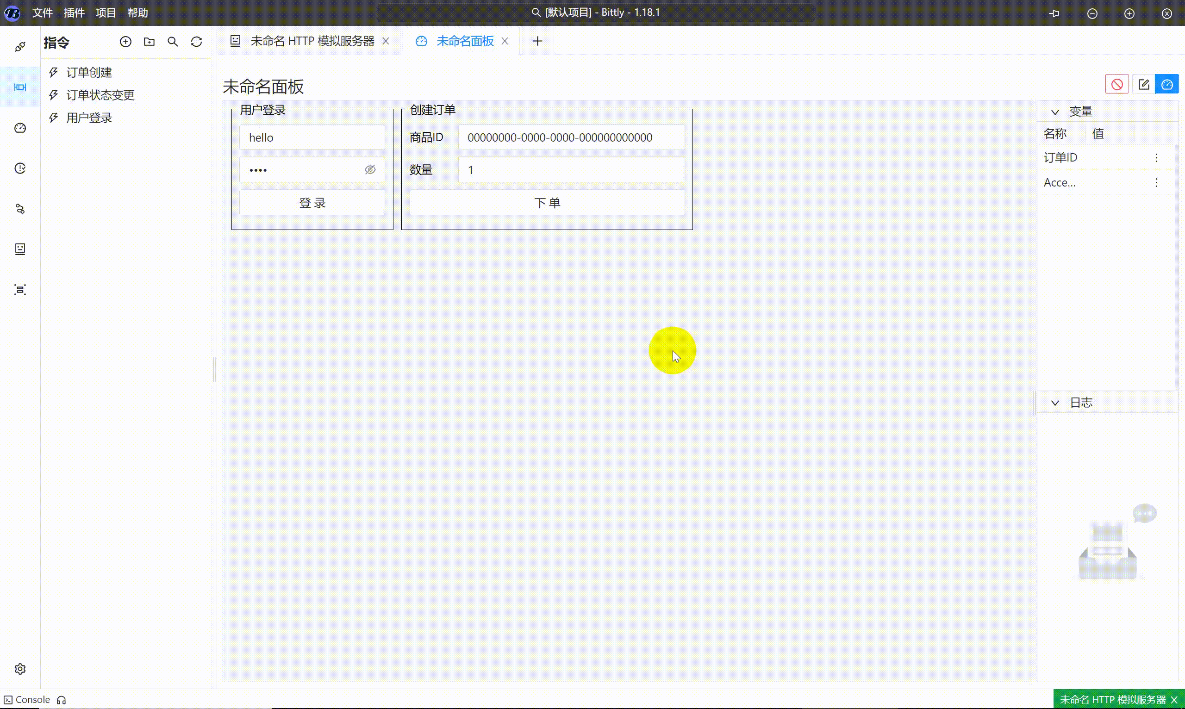The image size is (1185, 709).
Task: Click the green 未命名 HTTP 模拟服务器 status badge
Action: point(1112,699)
